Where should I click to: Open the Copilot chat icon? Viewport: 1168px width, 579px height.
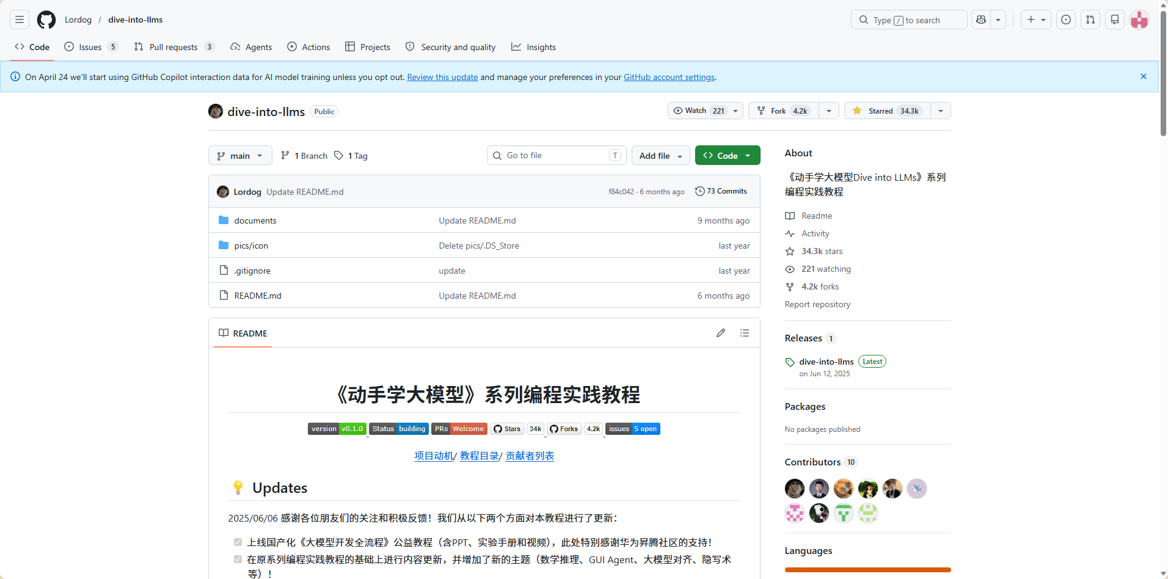click(x=981, y=20)
